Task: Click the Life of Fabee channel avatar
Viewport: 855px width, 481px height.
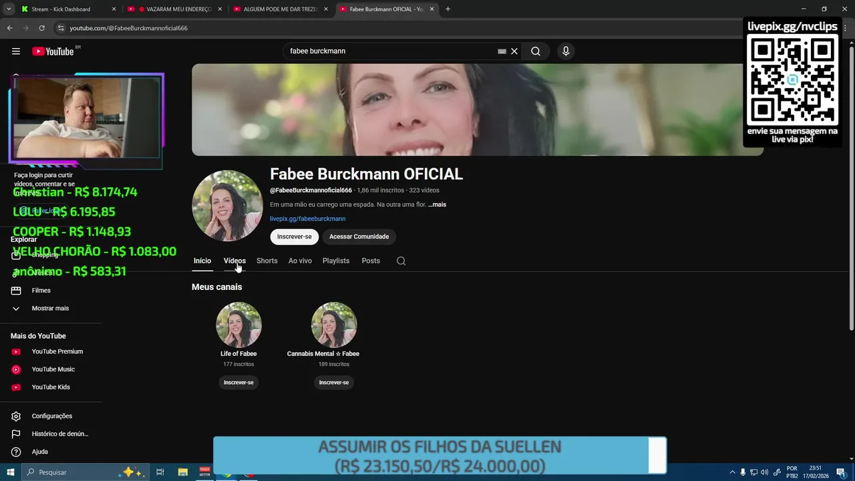Action: pyautogui.click(x=238, y=325)
